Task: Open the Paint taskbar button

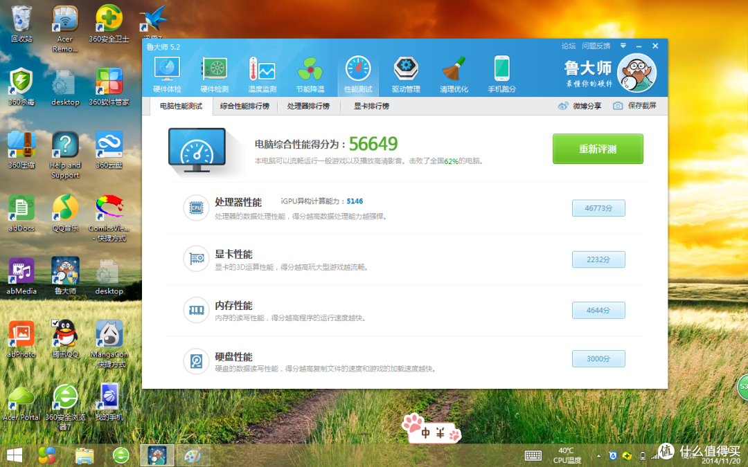Action: pyautogui.click(x=193, y=455)
